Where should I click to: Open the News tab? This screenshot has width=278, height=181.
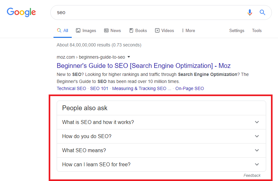coord(113,30)
